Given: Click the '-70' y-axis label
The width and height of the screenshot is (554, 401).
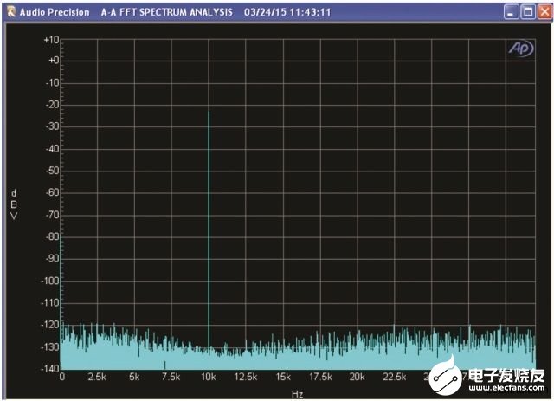Looking at the screenshot, I should point(52,215).
